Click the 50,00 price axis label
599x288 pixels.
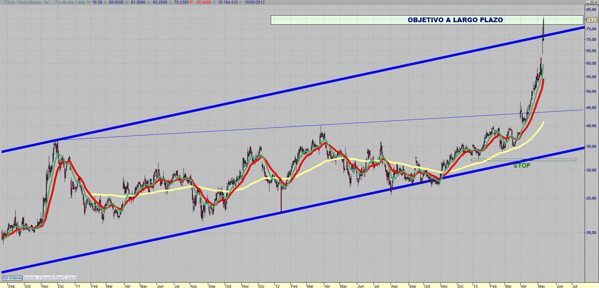point(591,92)
